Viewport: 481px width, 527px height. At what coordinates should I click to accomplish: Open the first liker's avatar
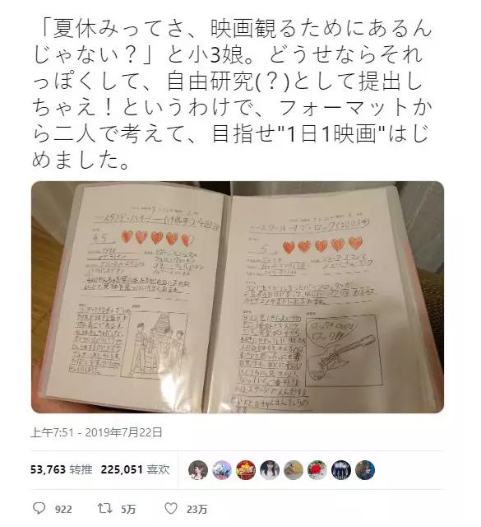click(198, 470)
